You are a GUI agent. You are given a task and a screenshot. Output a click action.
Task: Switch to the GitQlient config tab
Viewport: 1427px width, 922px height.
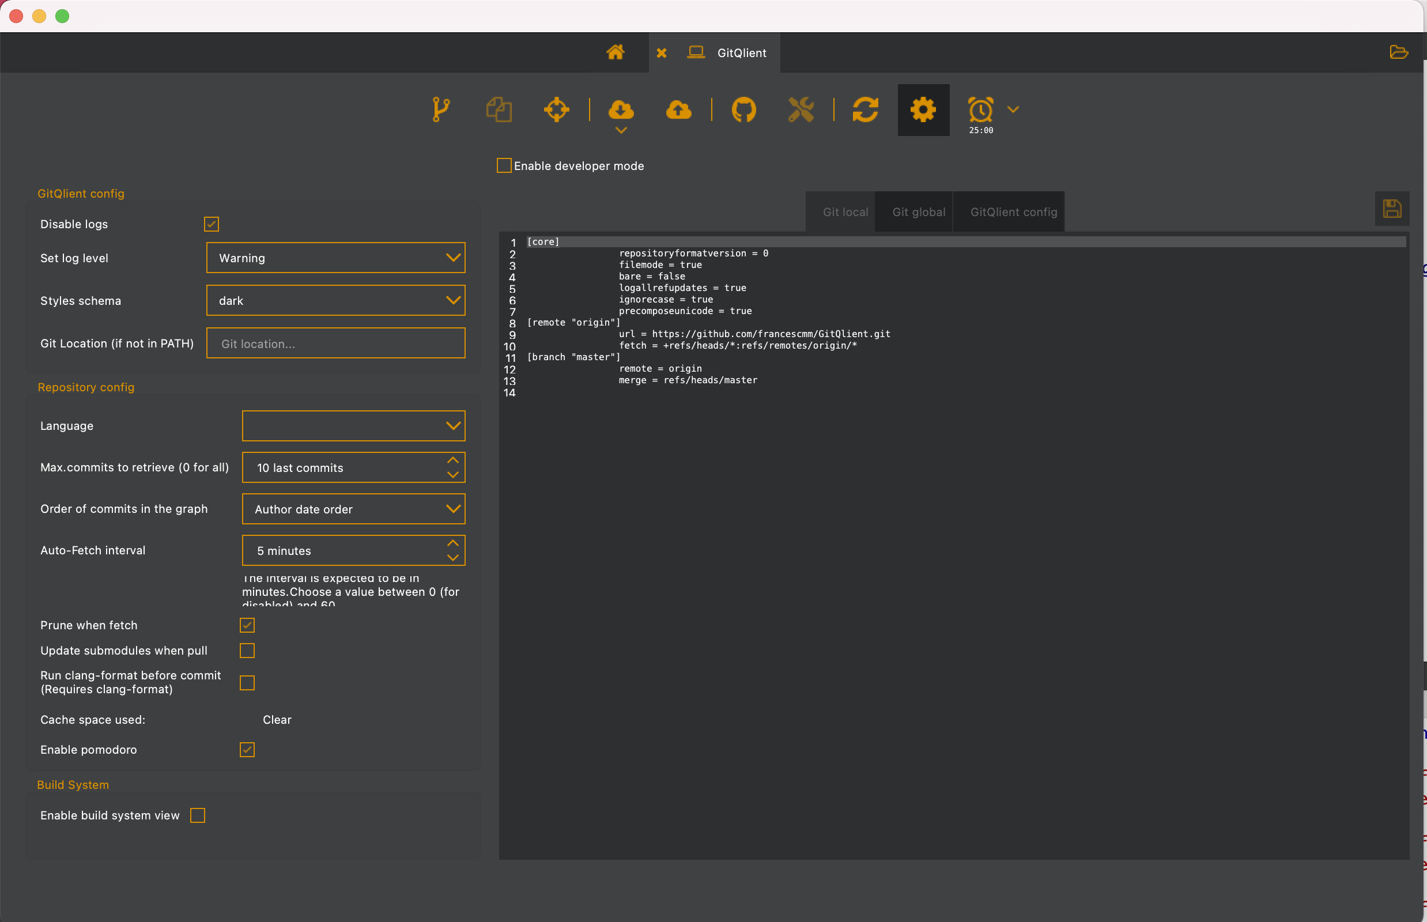(x=1013, y=212)
